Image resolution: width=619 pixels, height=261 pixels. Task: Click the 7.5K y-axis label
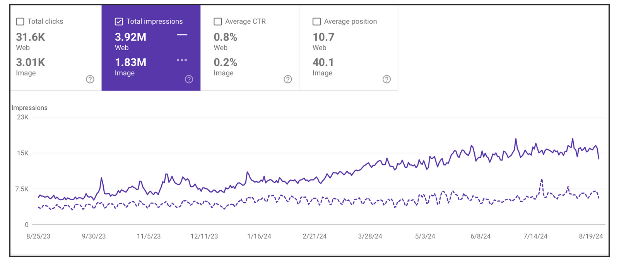click(22, 189)
